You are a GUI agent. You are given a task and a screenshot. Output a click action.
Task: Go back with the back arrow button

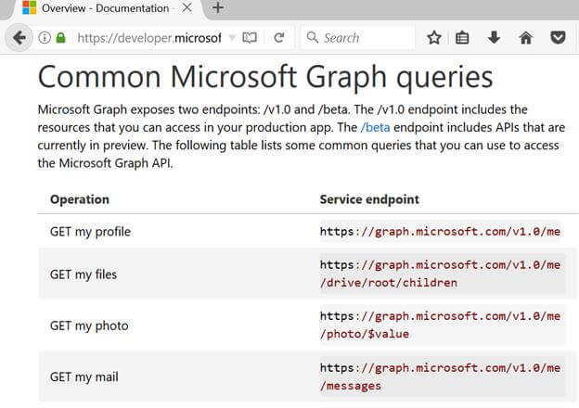point(19,38)
